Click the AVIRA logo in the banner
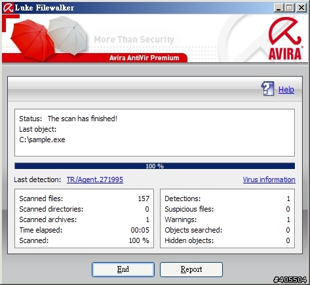The height and width of the screenshot is (285, 310). [x=285, y=39]
